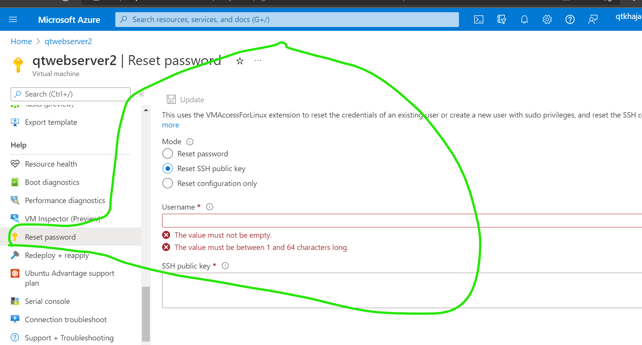Open Boot diagnostics in the sidebar
Screen dimensions: 642x345
[x=52, y=182]
